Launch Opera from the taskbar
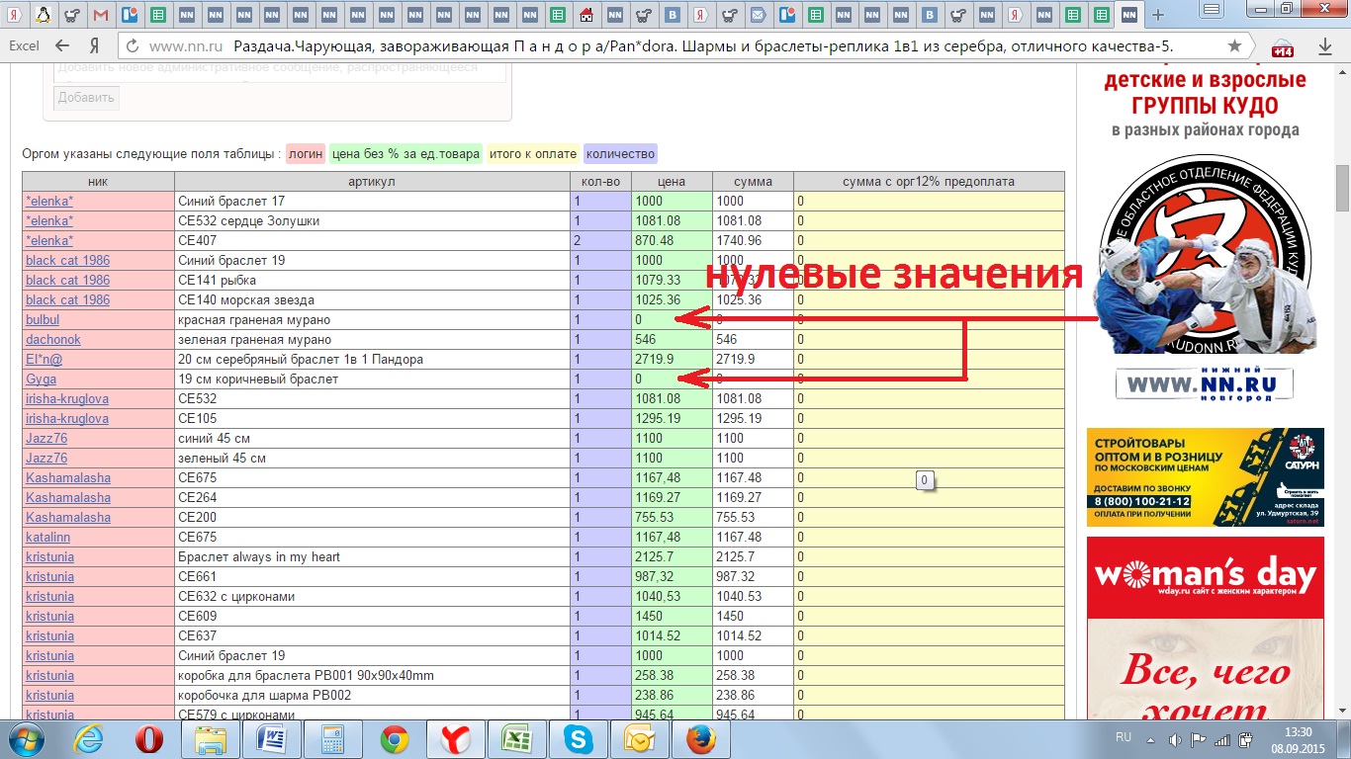Viewport: 1351px width, 759px height. click(x=149, y=739)
